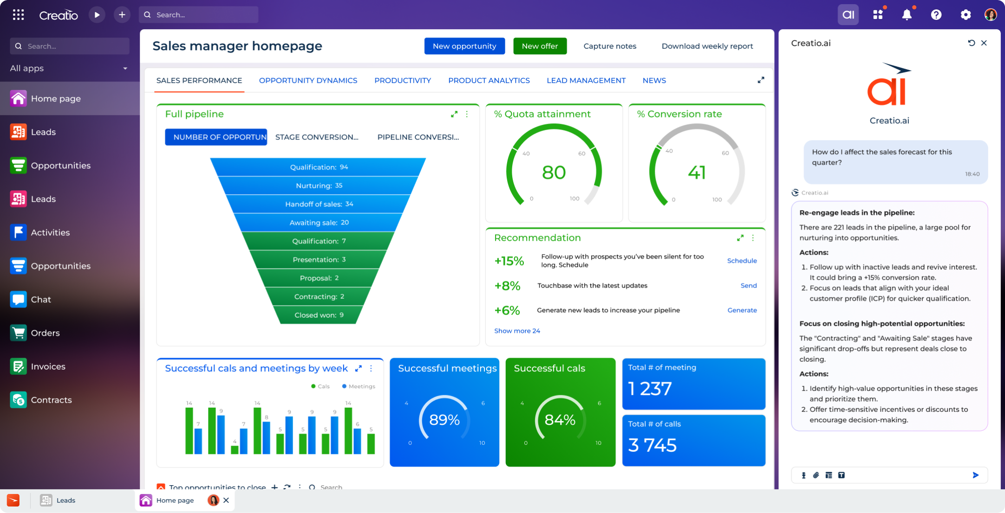Send the AI chat message with the arrow icon

pyautogui.click(x=975, y=475)
